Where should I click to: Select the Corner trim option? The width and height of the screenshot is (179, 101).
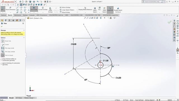(x=5, y=45)
